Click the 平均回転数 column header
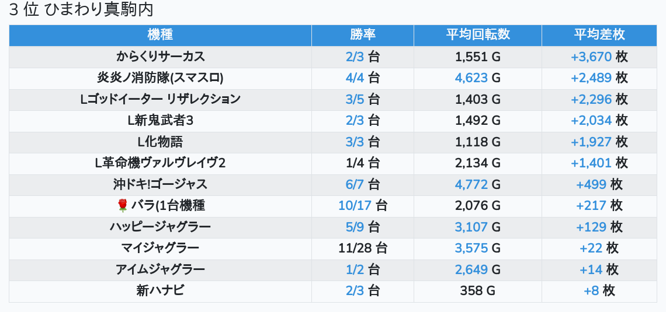666x312 pixels. [478, 35]
